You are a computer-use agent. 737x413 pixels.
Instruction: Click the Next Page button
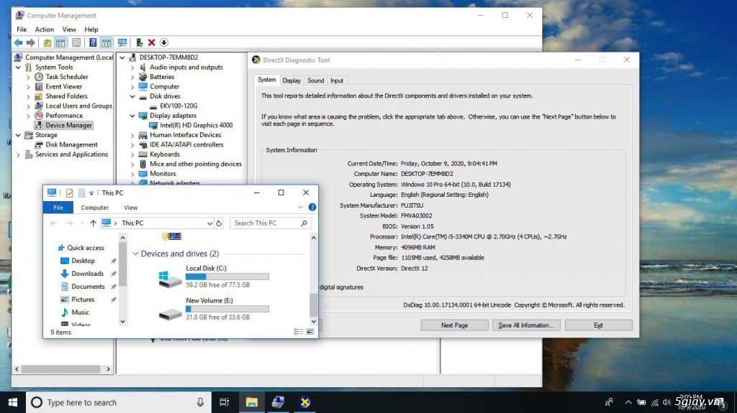click(x=455, y=325)
